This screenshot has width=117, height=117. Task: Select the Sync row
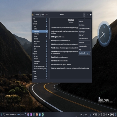pos(40,49)
